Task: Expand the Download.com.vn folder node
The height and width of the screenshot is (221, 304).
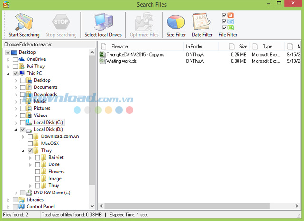Action: [x=23, y=137]
